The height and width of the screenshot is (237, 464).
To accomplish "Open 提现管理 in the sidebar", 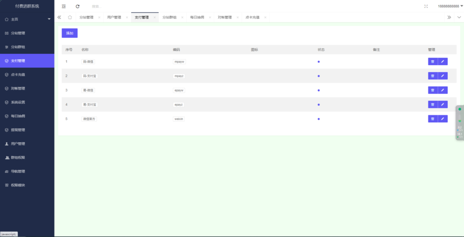I will pyautogui.click(x=27, y=130).
